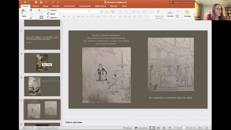Switch to the Insert tab

36,6
